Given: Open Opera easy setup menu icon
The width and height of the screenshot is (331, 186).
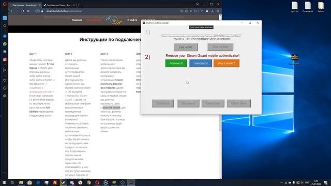Looking at the screenshot, I should (x=218, y=11).
